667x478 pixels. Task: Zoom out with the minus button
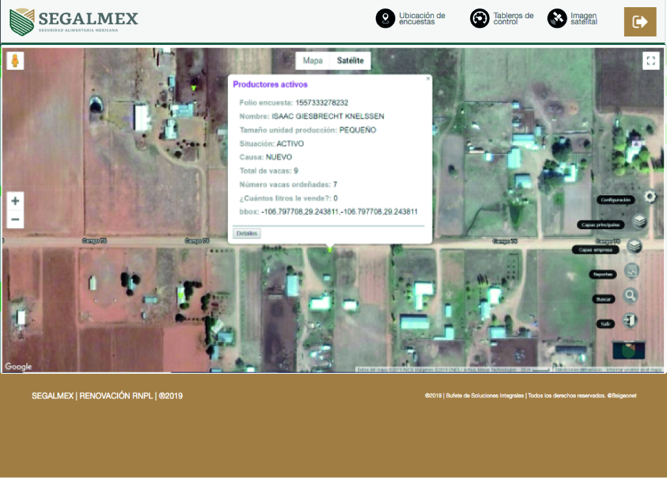(16, 220)
